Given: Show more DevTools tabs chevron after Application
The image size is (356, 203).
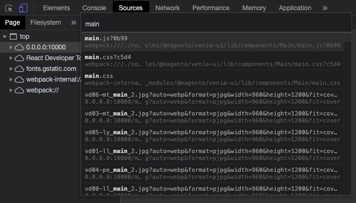Looking at the screenshot, I should point(325,8).
